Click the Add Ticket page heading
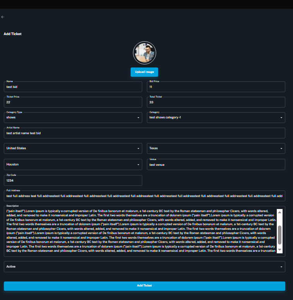The image size is (293, 300). 13,34
